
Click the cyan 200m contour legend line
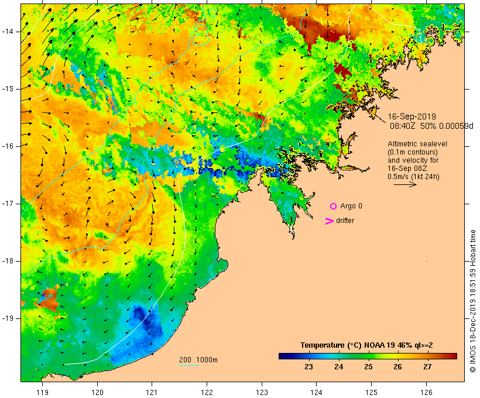coord(189,365)
